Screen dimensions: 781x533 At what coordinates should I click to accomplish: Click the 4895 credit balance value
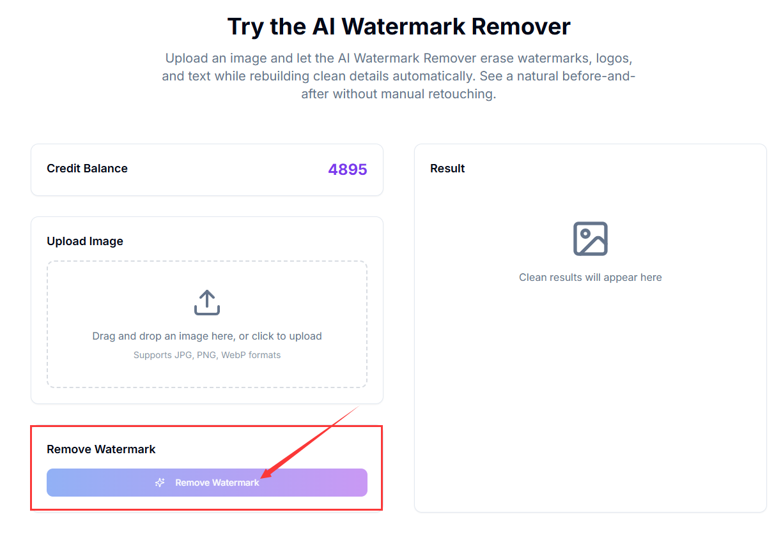pos(348,169)
